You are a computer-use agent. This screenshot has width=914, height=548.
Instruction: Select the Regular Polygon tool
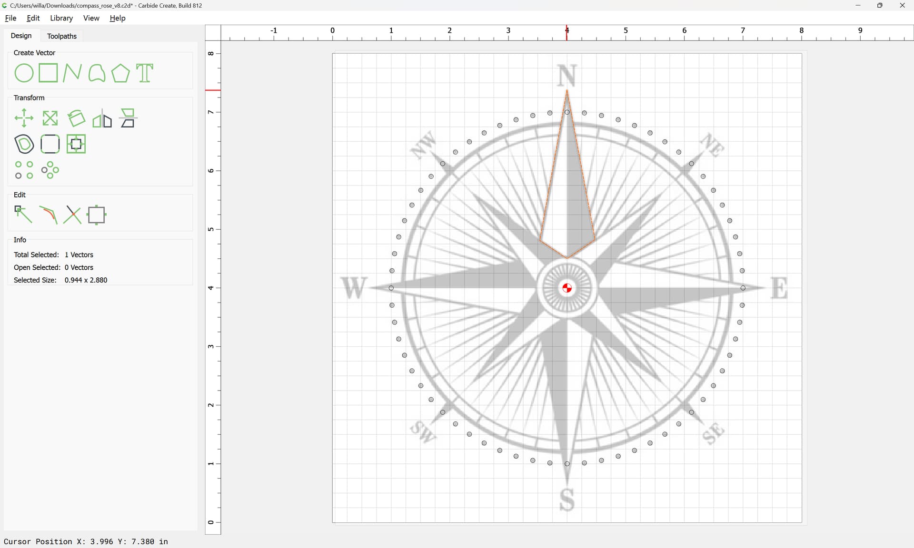coord(120,73)
